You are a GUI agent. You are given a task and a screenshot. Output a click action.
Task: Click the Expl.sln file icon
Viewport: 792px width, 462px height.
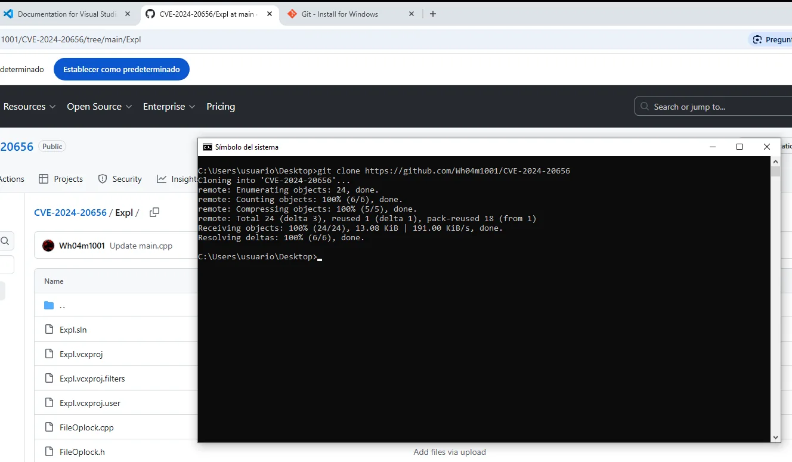point(49,330)
